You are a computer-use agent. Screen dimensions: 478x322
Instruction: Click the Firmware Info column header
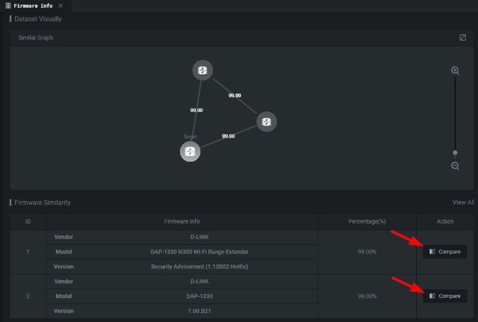[x=182, y=222]
